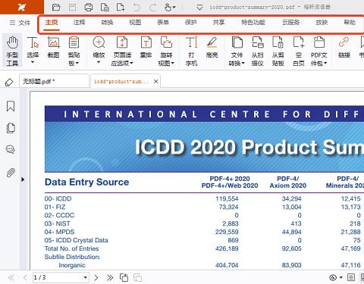Go to the next page
This screenshot has height=284, width=364.
tap(96, 278)
